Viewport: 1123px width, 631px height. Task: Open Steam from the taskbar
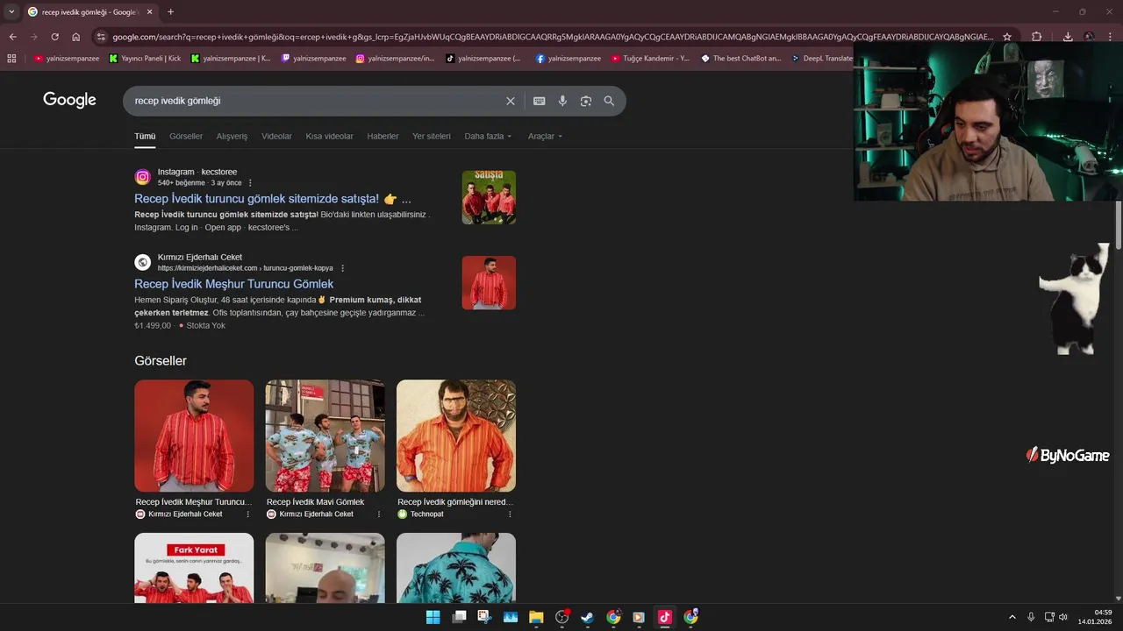(x=587, y=617)
